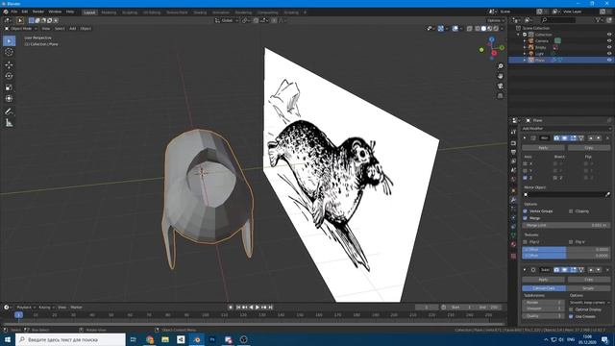Play animation in the timeline
This screenshot has width=615, height=346.
[258, 308]
